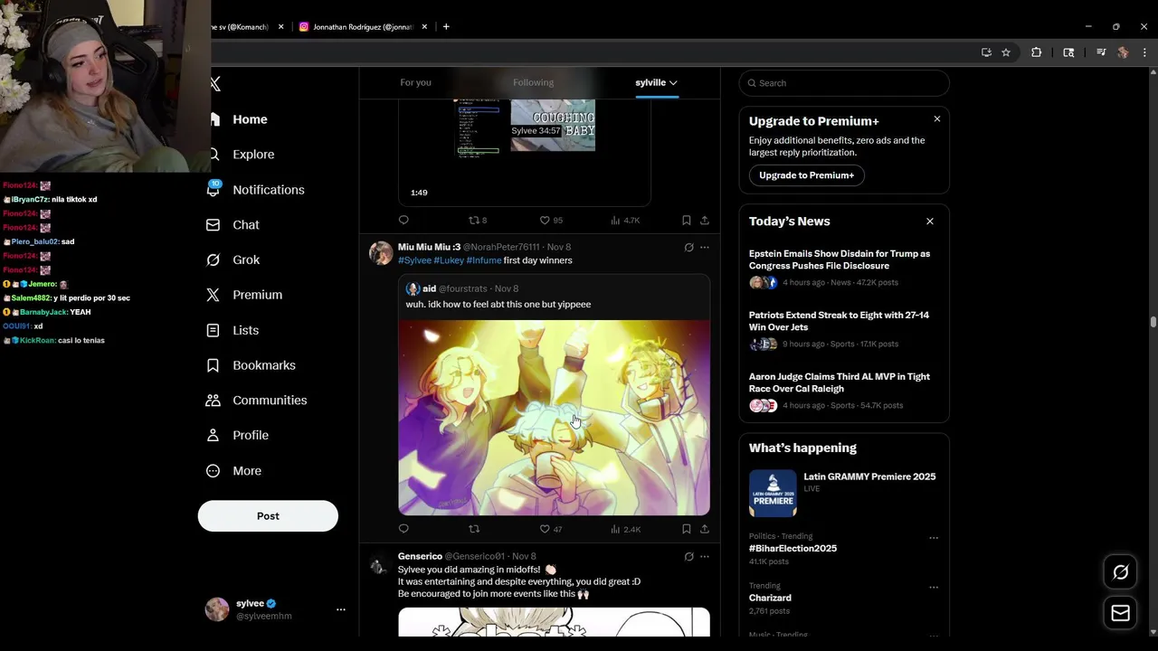
Task: Open sylvee account switcher menu
Action: 276,609
